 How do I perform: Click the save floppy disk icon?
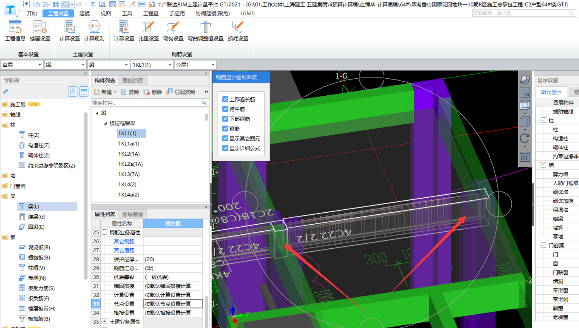(56, 4)
